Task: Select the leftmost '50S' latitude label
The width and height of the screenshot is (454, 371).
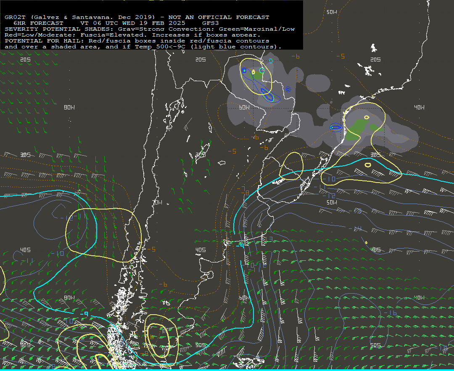Action: click(x=26, y=345)
